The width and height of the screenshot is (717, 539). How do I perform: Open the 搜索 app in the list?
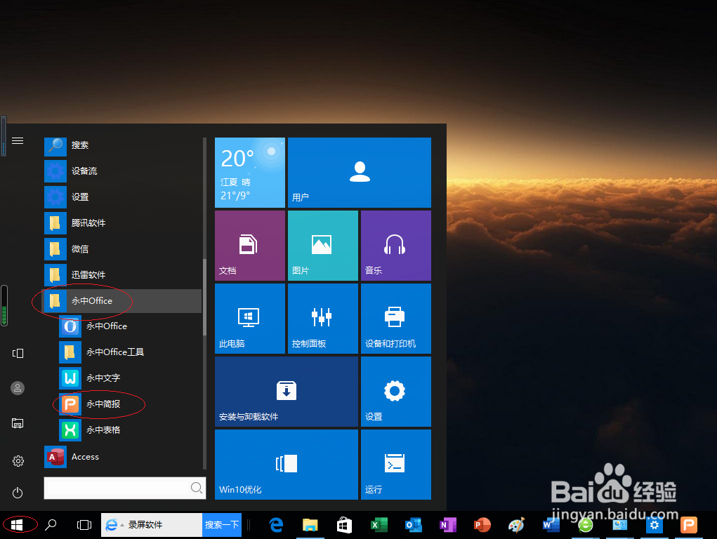[123, 145]
